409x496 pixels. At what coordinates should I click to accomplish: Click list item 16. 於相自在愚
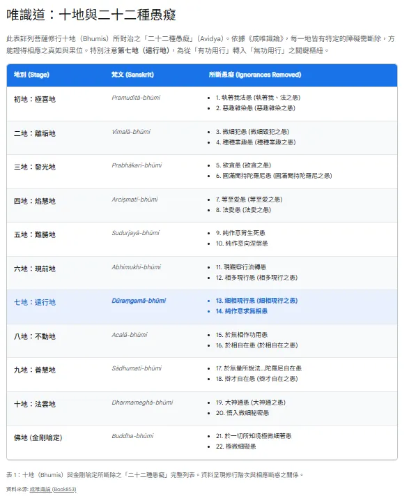click(257, 345)
